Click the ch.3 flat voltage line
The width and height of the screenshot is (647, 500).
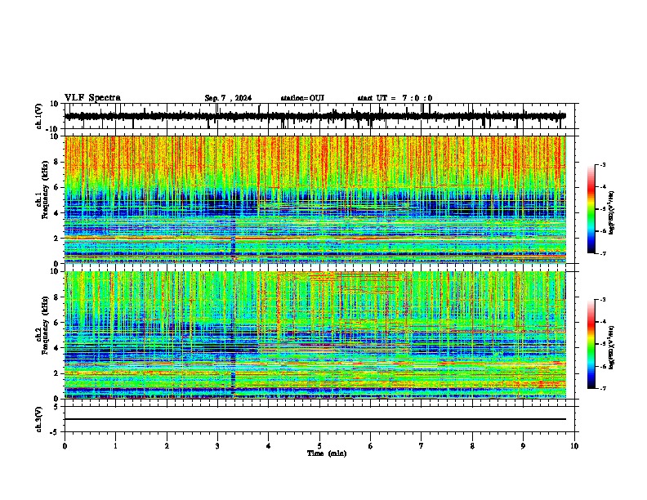315,419
